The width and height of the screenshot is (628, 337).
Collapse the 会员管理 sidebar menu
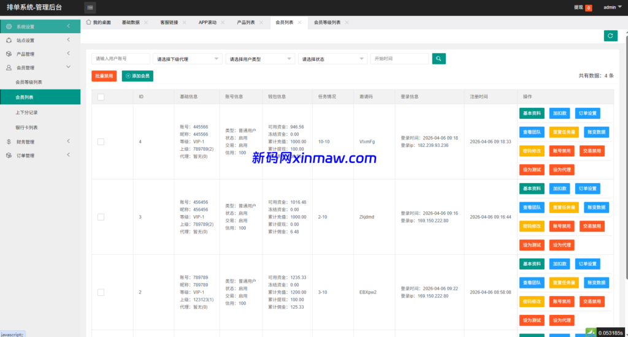tap(40, 67)
